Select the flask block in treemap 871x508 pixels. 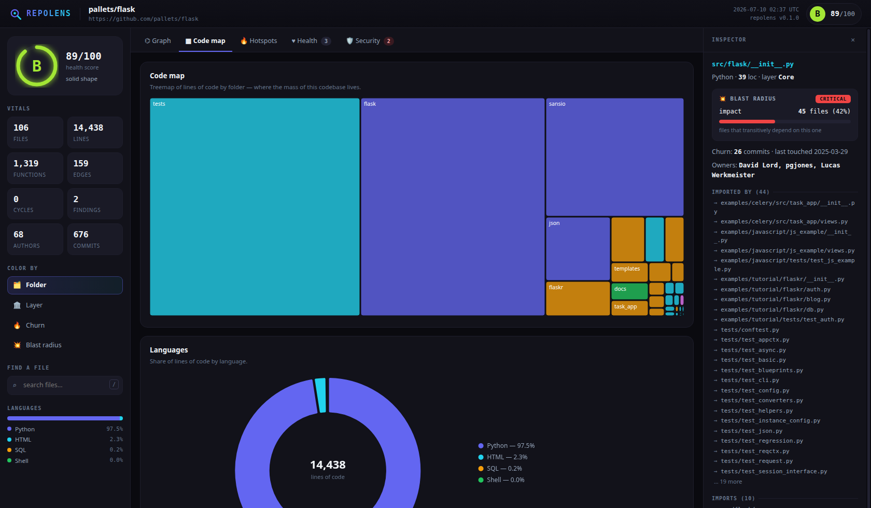point(453,207)
